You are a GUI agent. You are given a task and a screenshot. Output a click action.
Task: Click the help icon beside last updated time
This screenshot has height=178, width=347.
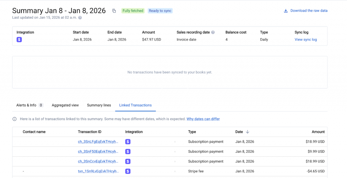click(80, 18)
